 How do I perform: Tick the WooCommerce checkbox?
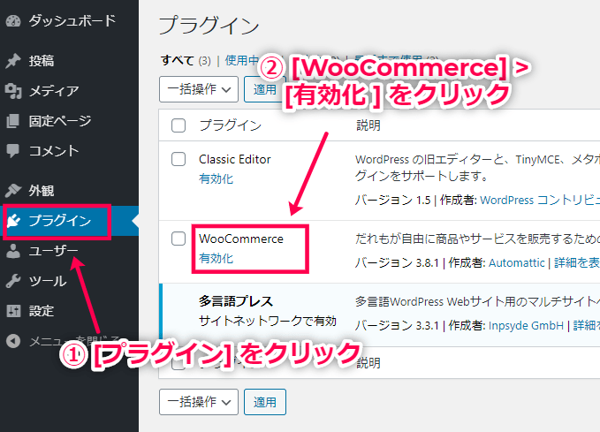(x=178, y=239)
